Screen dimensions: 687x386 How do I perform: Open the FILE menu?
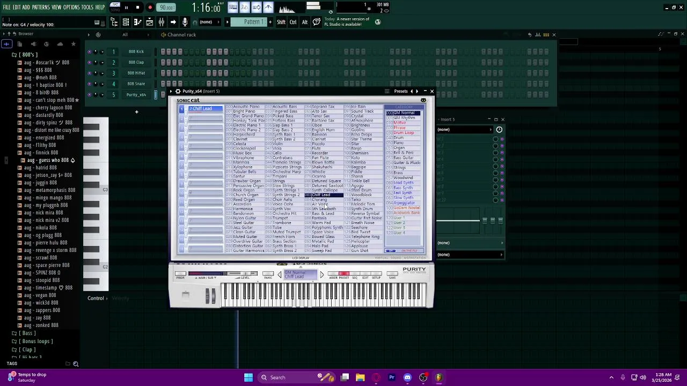point(6,8)
